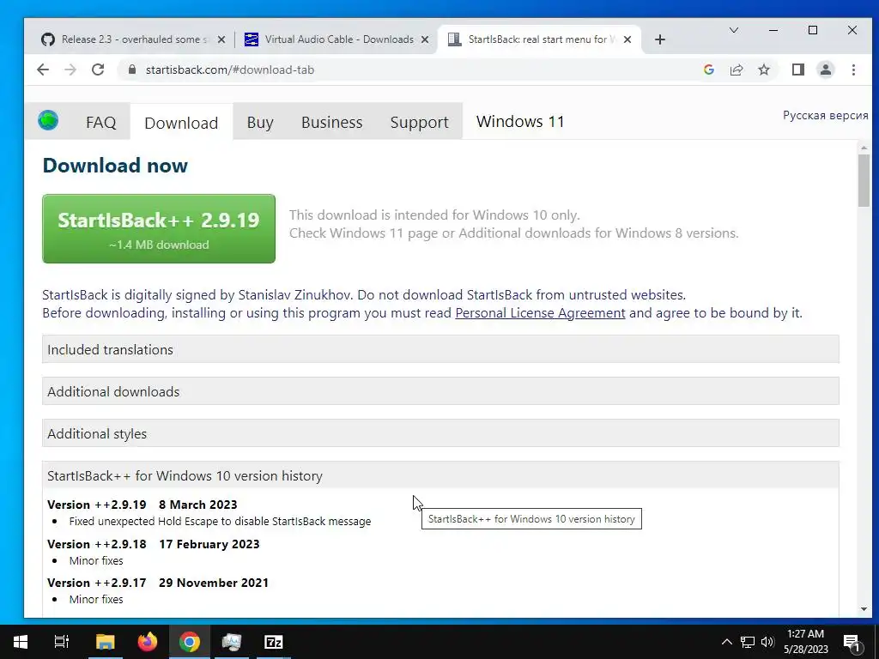Switch to Русская версия
This screenshot has width=879, height=659.
tap(825, 116)
